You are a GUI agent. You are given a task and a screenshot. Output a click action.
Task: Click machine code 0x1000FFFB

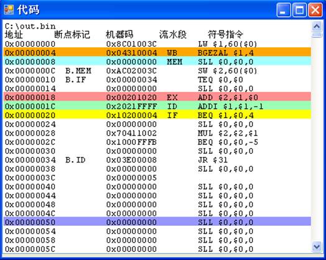coord(131,142)
